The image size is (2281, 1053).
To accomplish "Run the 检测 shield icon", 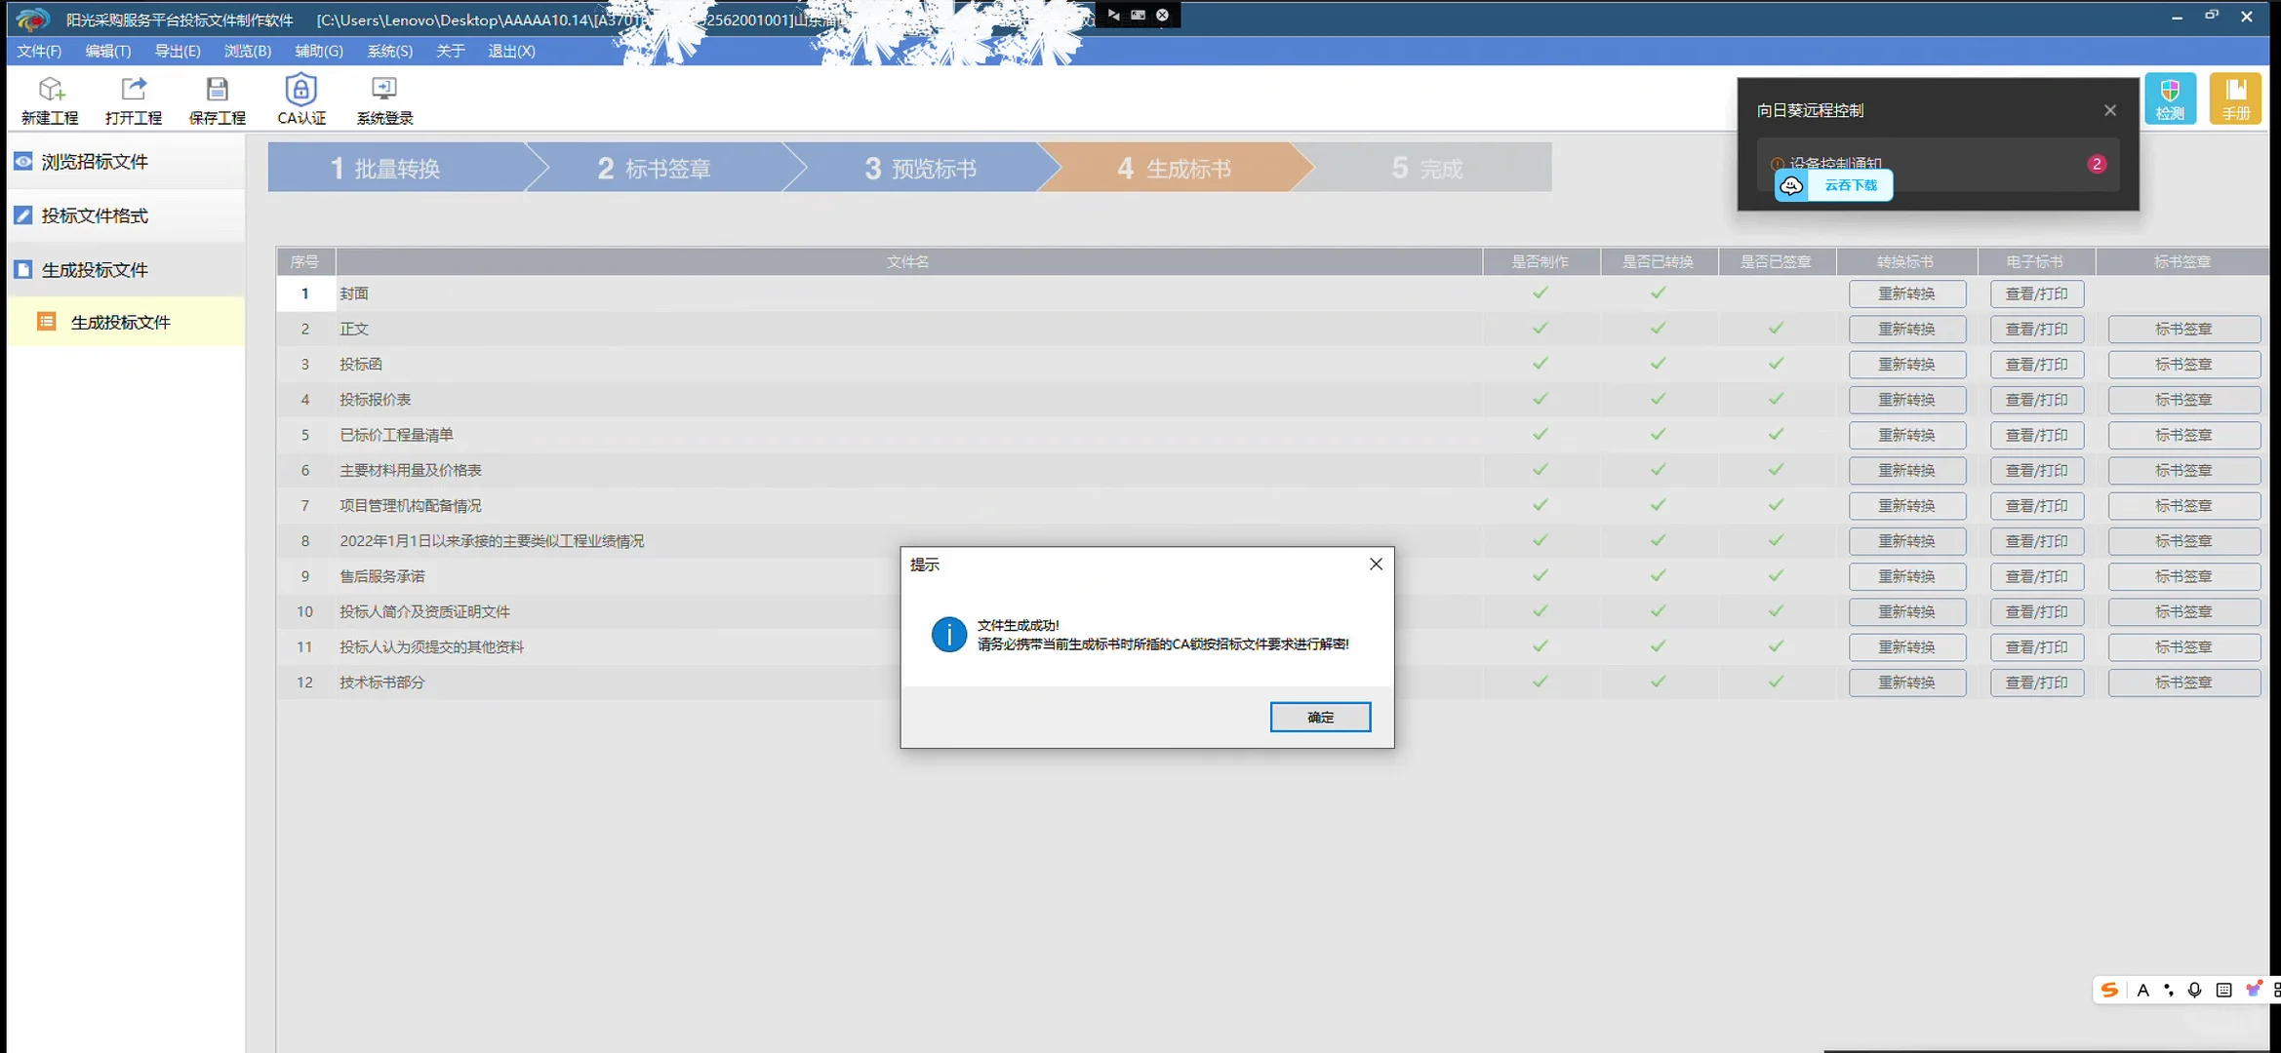I will click(2170, 97).
